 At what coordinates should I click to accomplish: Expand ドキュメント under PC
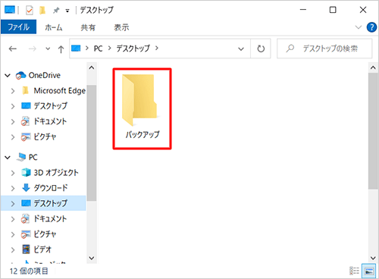[x=13, y=219]
